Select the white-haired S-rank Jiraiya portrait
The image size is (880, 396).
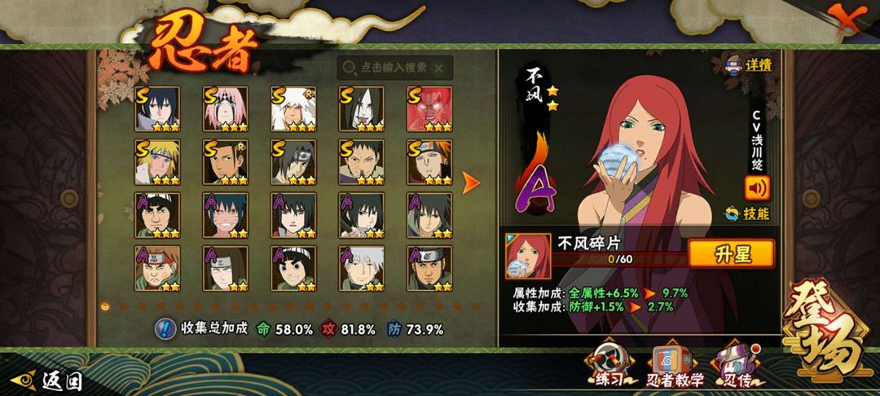coord(293,109)
